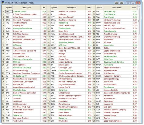
Task: Click the Last column header above 0.35
Action: [x=43, y=7]
